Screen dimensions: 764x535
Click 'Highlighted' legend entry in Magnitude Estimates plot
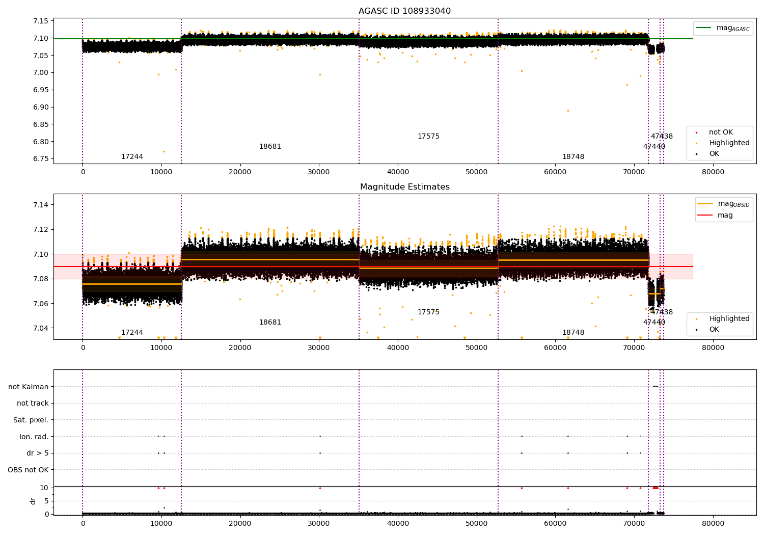[x=729, y=319]
